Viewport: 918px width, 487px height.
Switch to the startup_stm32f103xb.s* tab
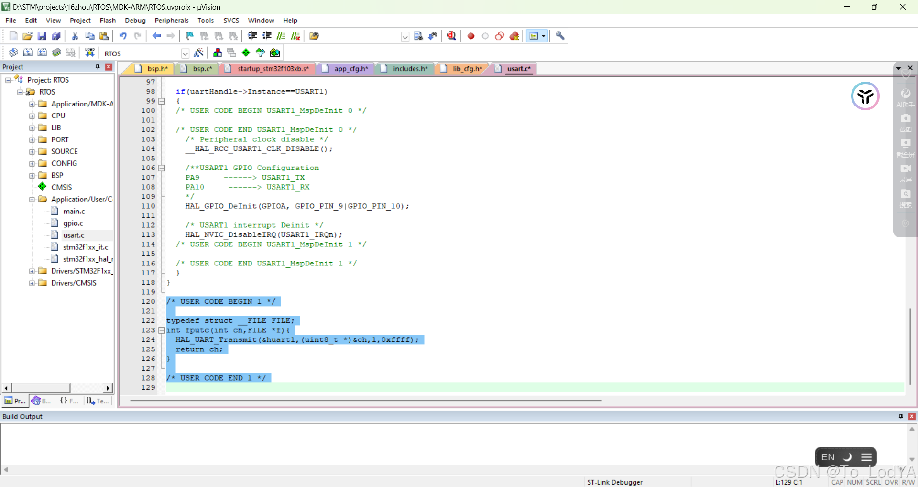tap(268, 69)
